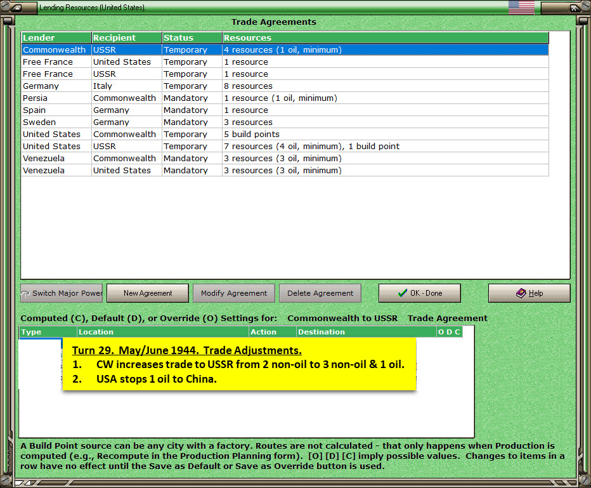Select the Sweden to Germany trade row

[x=285, y=122]
